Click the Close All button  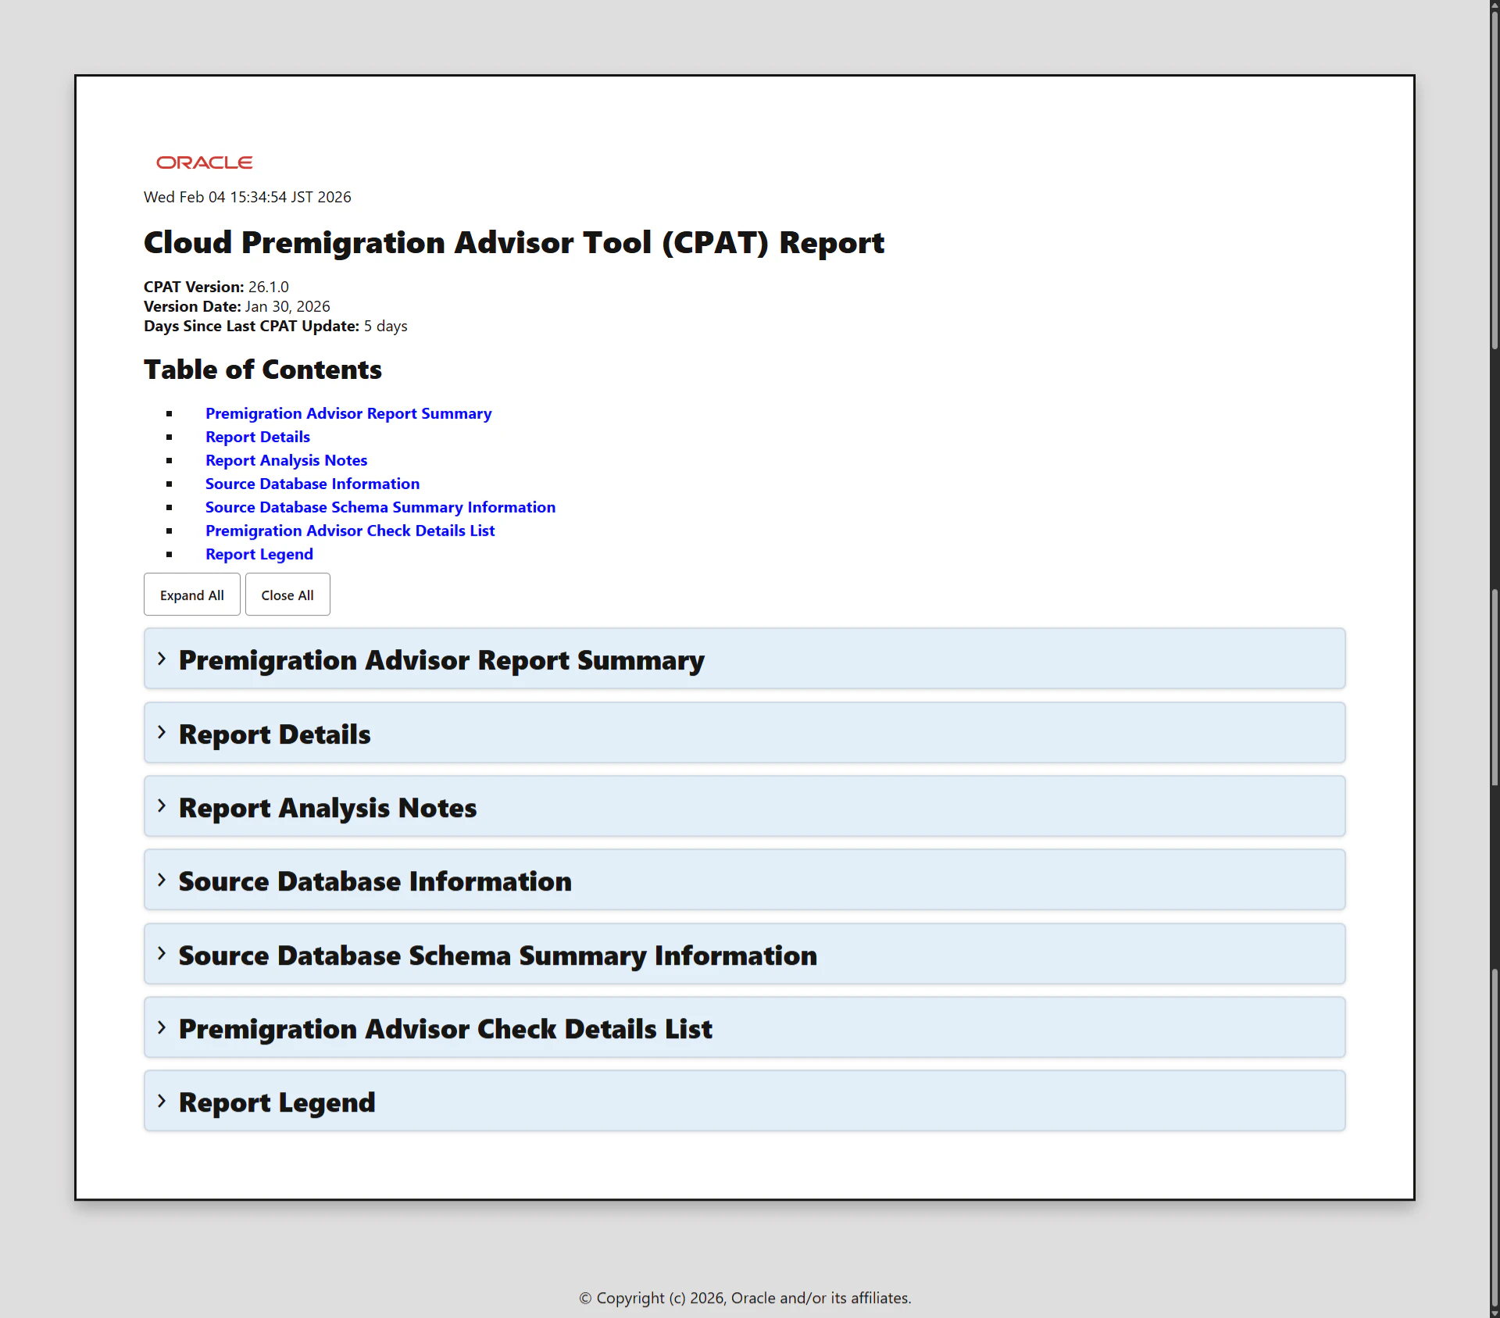[x=287, y=595]
